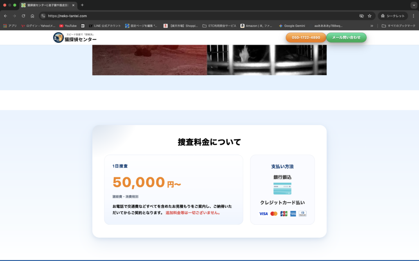
Task: Open the すべてのブックマーク folder
Action: click(x=398, y=26)
